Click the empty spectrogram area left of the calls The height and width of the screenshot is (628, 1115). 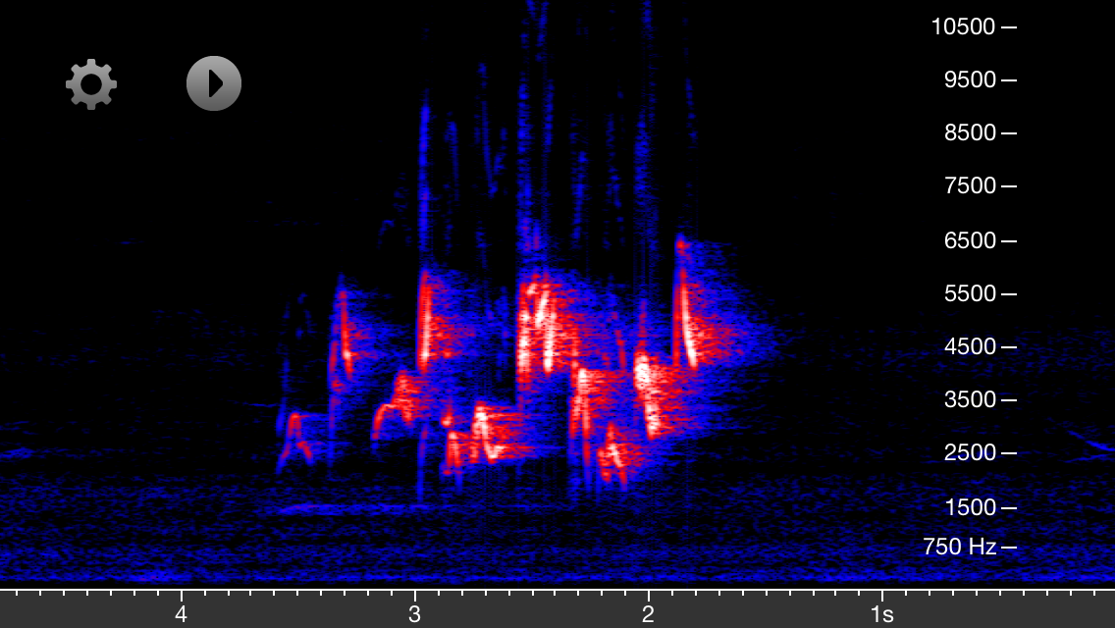(x=147, y=294)
